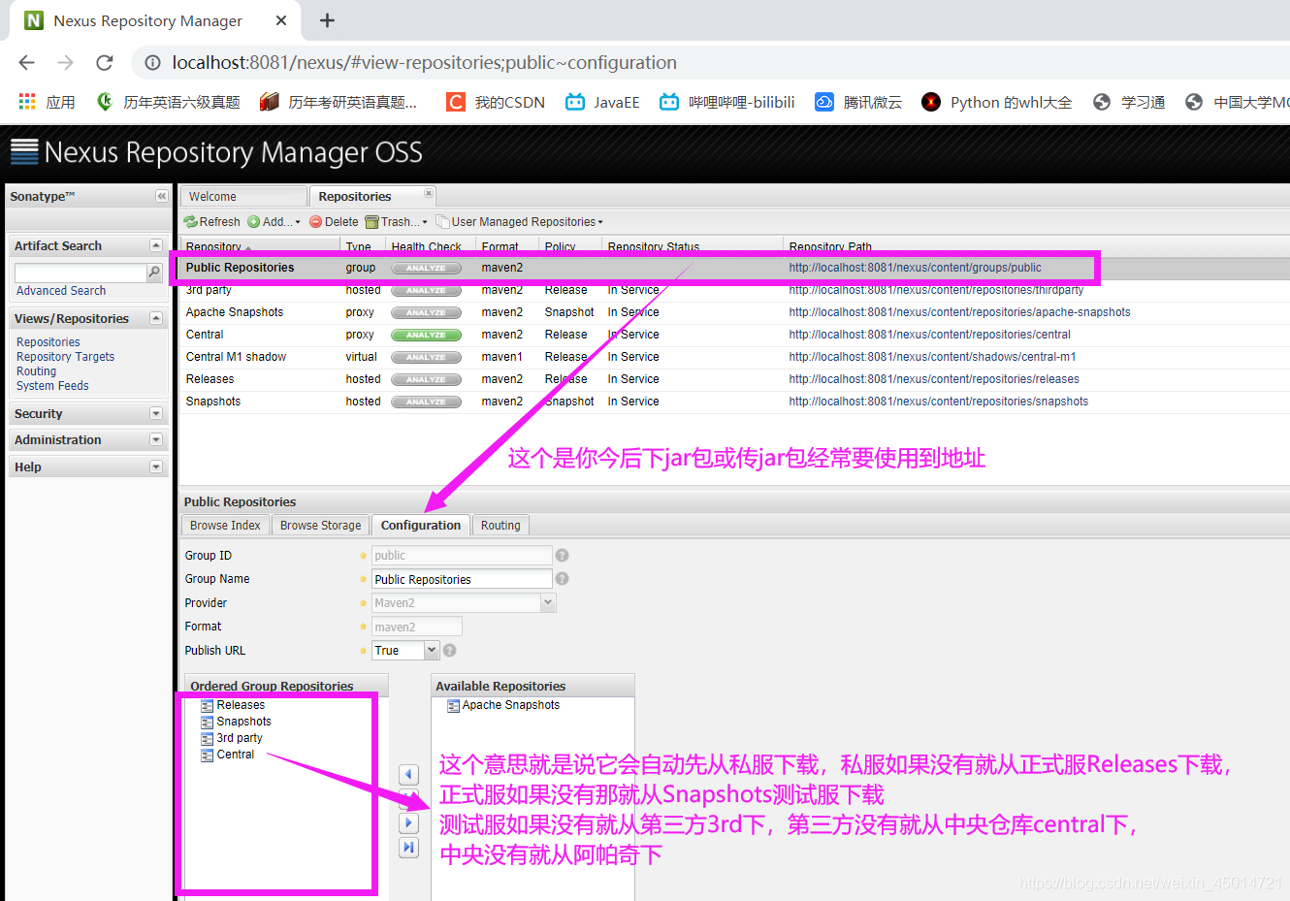Screen dimensions: 1290x901
Task: Switch to the Browse Storage tab
Action: point(320,526)
